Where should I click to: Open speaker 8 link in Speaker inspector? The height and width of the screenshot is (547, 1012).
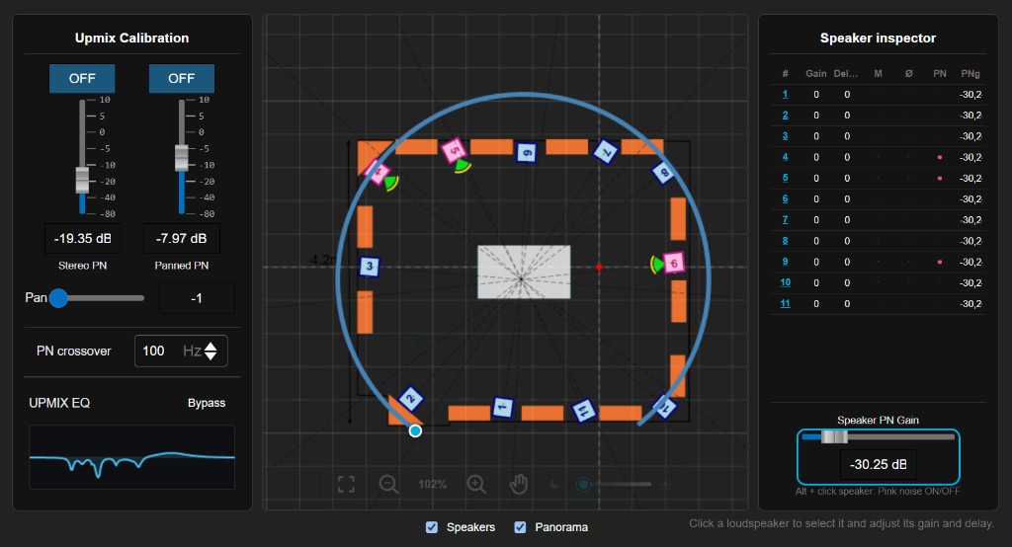coord(785,241)
